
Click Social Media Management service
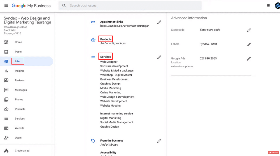116,122
